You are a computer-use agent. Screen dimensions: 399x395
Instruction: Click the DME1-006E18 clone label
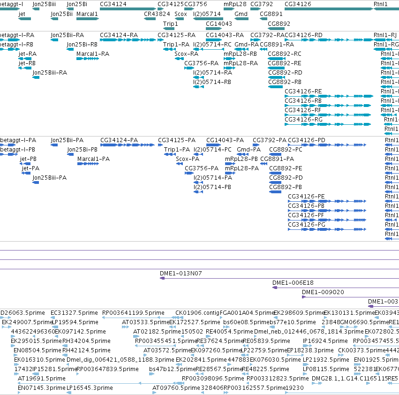pyautogui.click(x=293, y=283)
